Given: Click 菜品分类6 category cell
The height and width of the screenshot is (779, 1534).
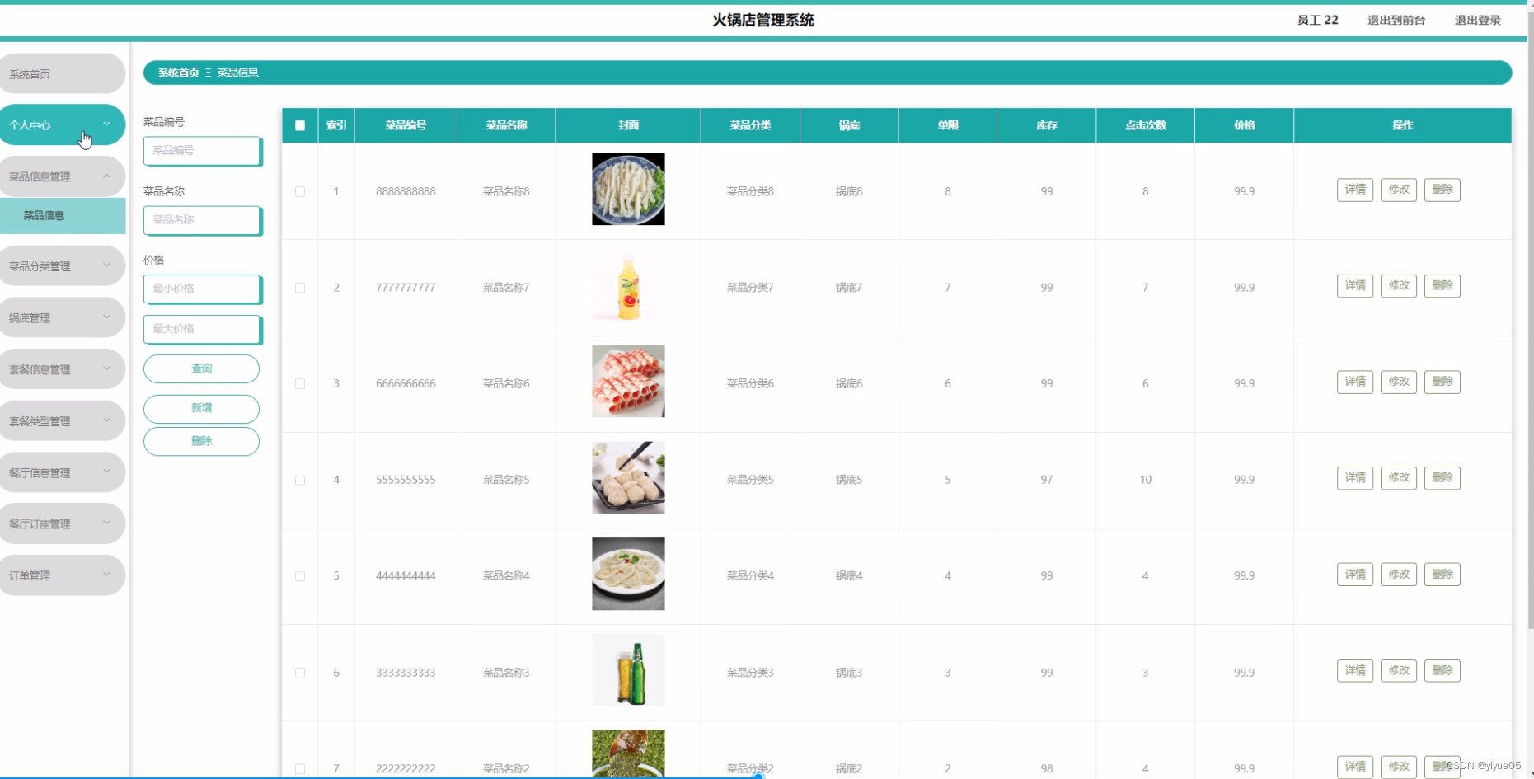Looking at the screenshot, I should coord(750,383).
